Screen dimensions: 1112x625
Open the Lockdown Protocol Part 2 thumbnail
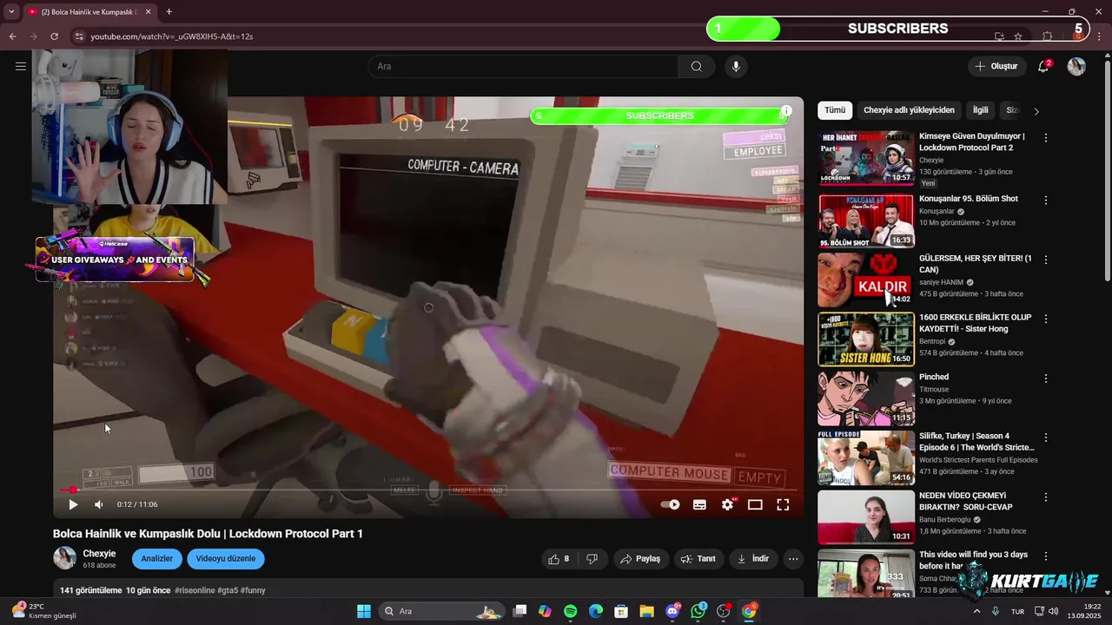pyautogui.click(x=865, y=158)
